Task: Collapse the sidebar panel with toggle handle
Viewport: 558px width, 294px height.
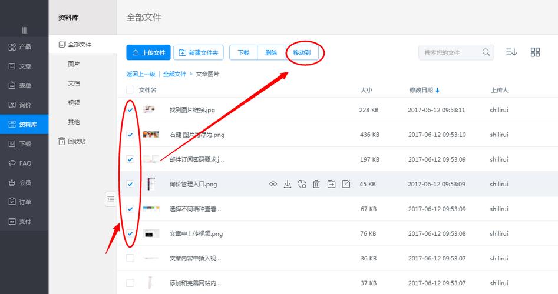Action: pyautogui.click(x=111, y=199)
